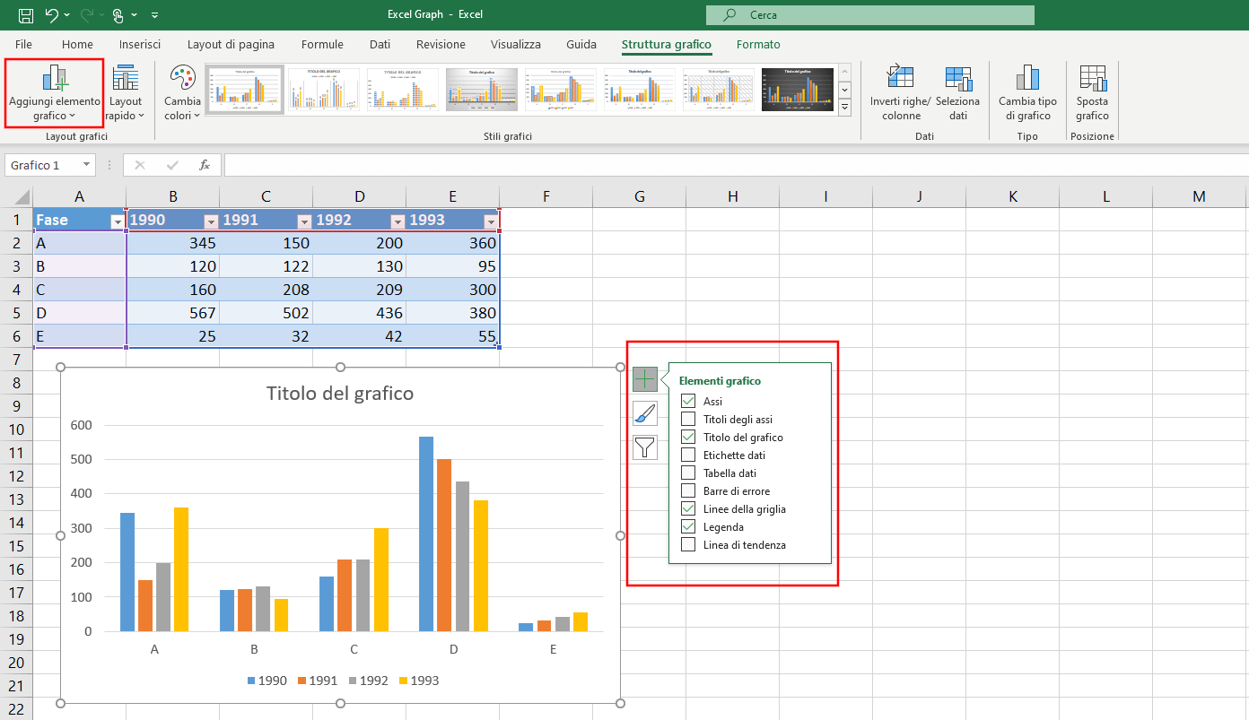Click inside the formula bar
This screenshot has height=720, width=1249.
(736, 165)
